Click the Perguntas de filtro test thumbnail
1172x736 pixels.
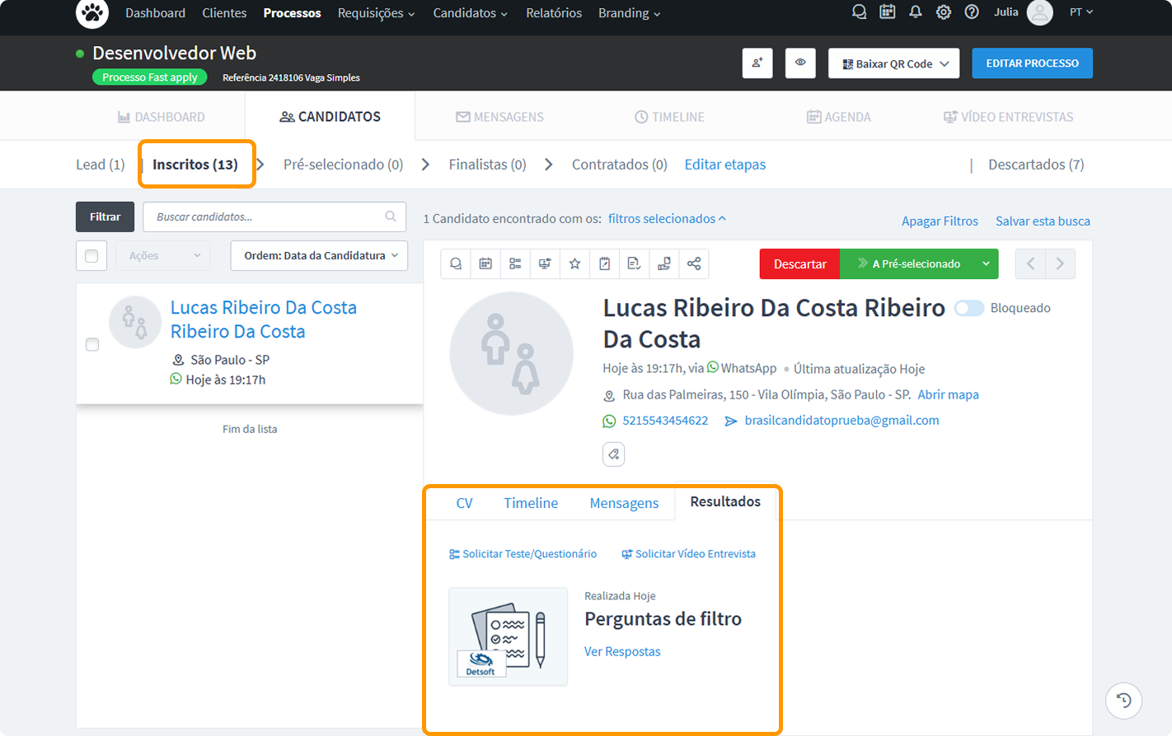point(508,636)
